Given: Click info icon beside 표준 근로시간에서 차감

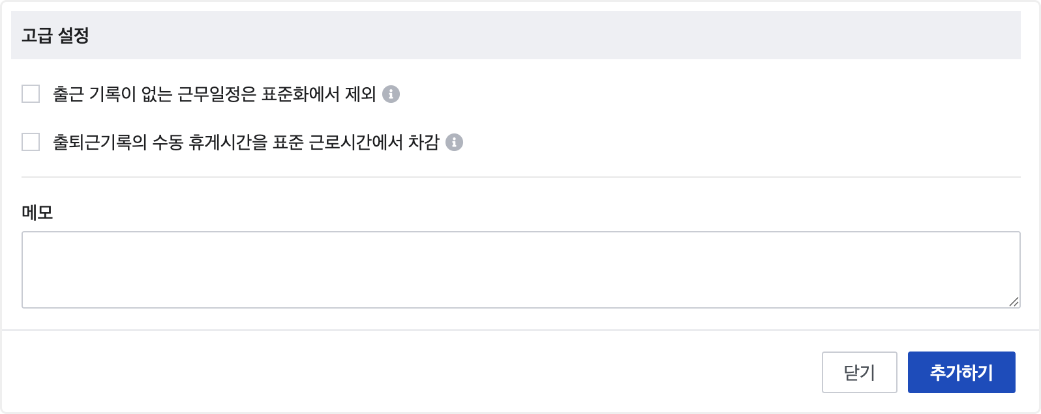Looking at the screenshot, I should point(454,143).
